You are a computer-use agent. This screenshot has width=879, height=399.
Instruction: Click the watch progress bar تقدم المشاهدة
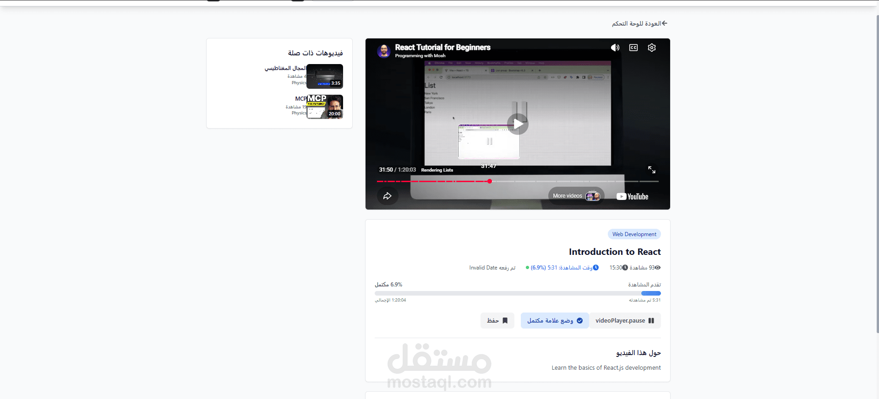(x=518, y=293)
